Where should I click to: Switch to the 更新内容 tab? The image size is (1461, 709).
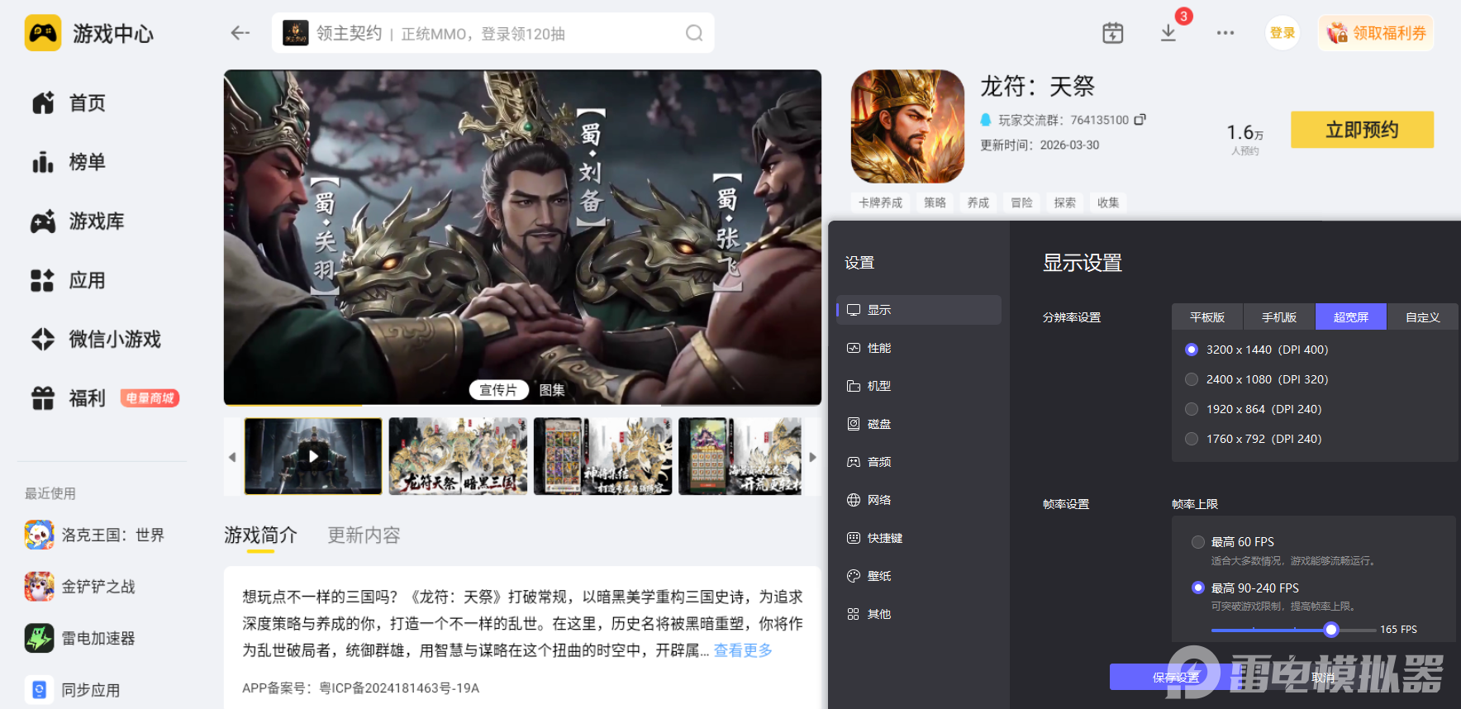[364, 535]
